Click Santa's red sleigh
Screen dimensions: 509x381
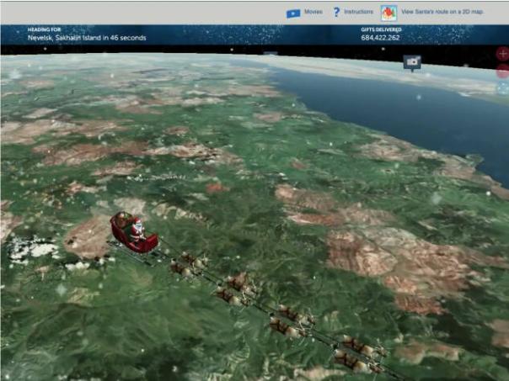coord(133,234)
